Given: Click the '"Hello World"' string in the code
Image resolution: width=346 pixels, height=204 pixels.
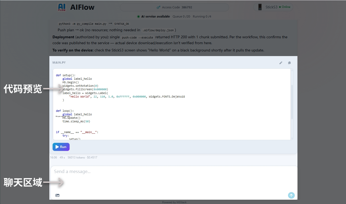Looking at the screenshot, I should click(x=80, y=96).
